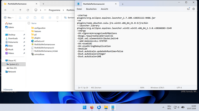Select Netzwerk in the navigation pane
Viewport: 199px width, 111px height.
[x=11, y=72]
